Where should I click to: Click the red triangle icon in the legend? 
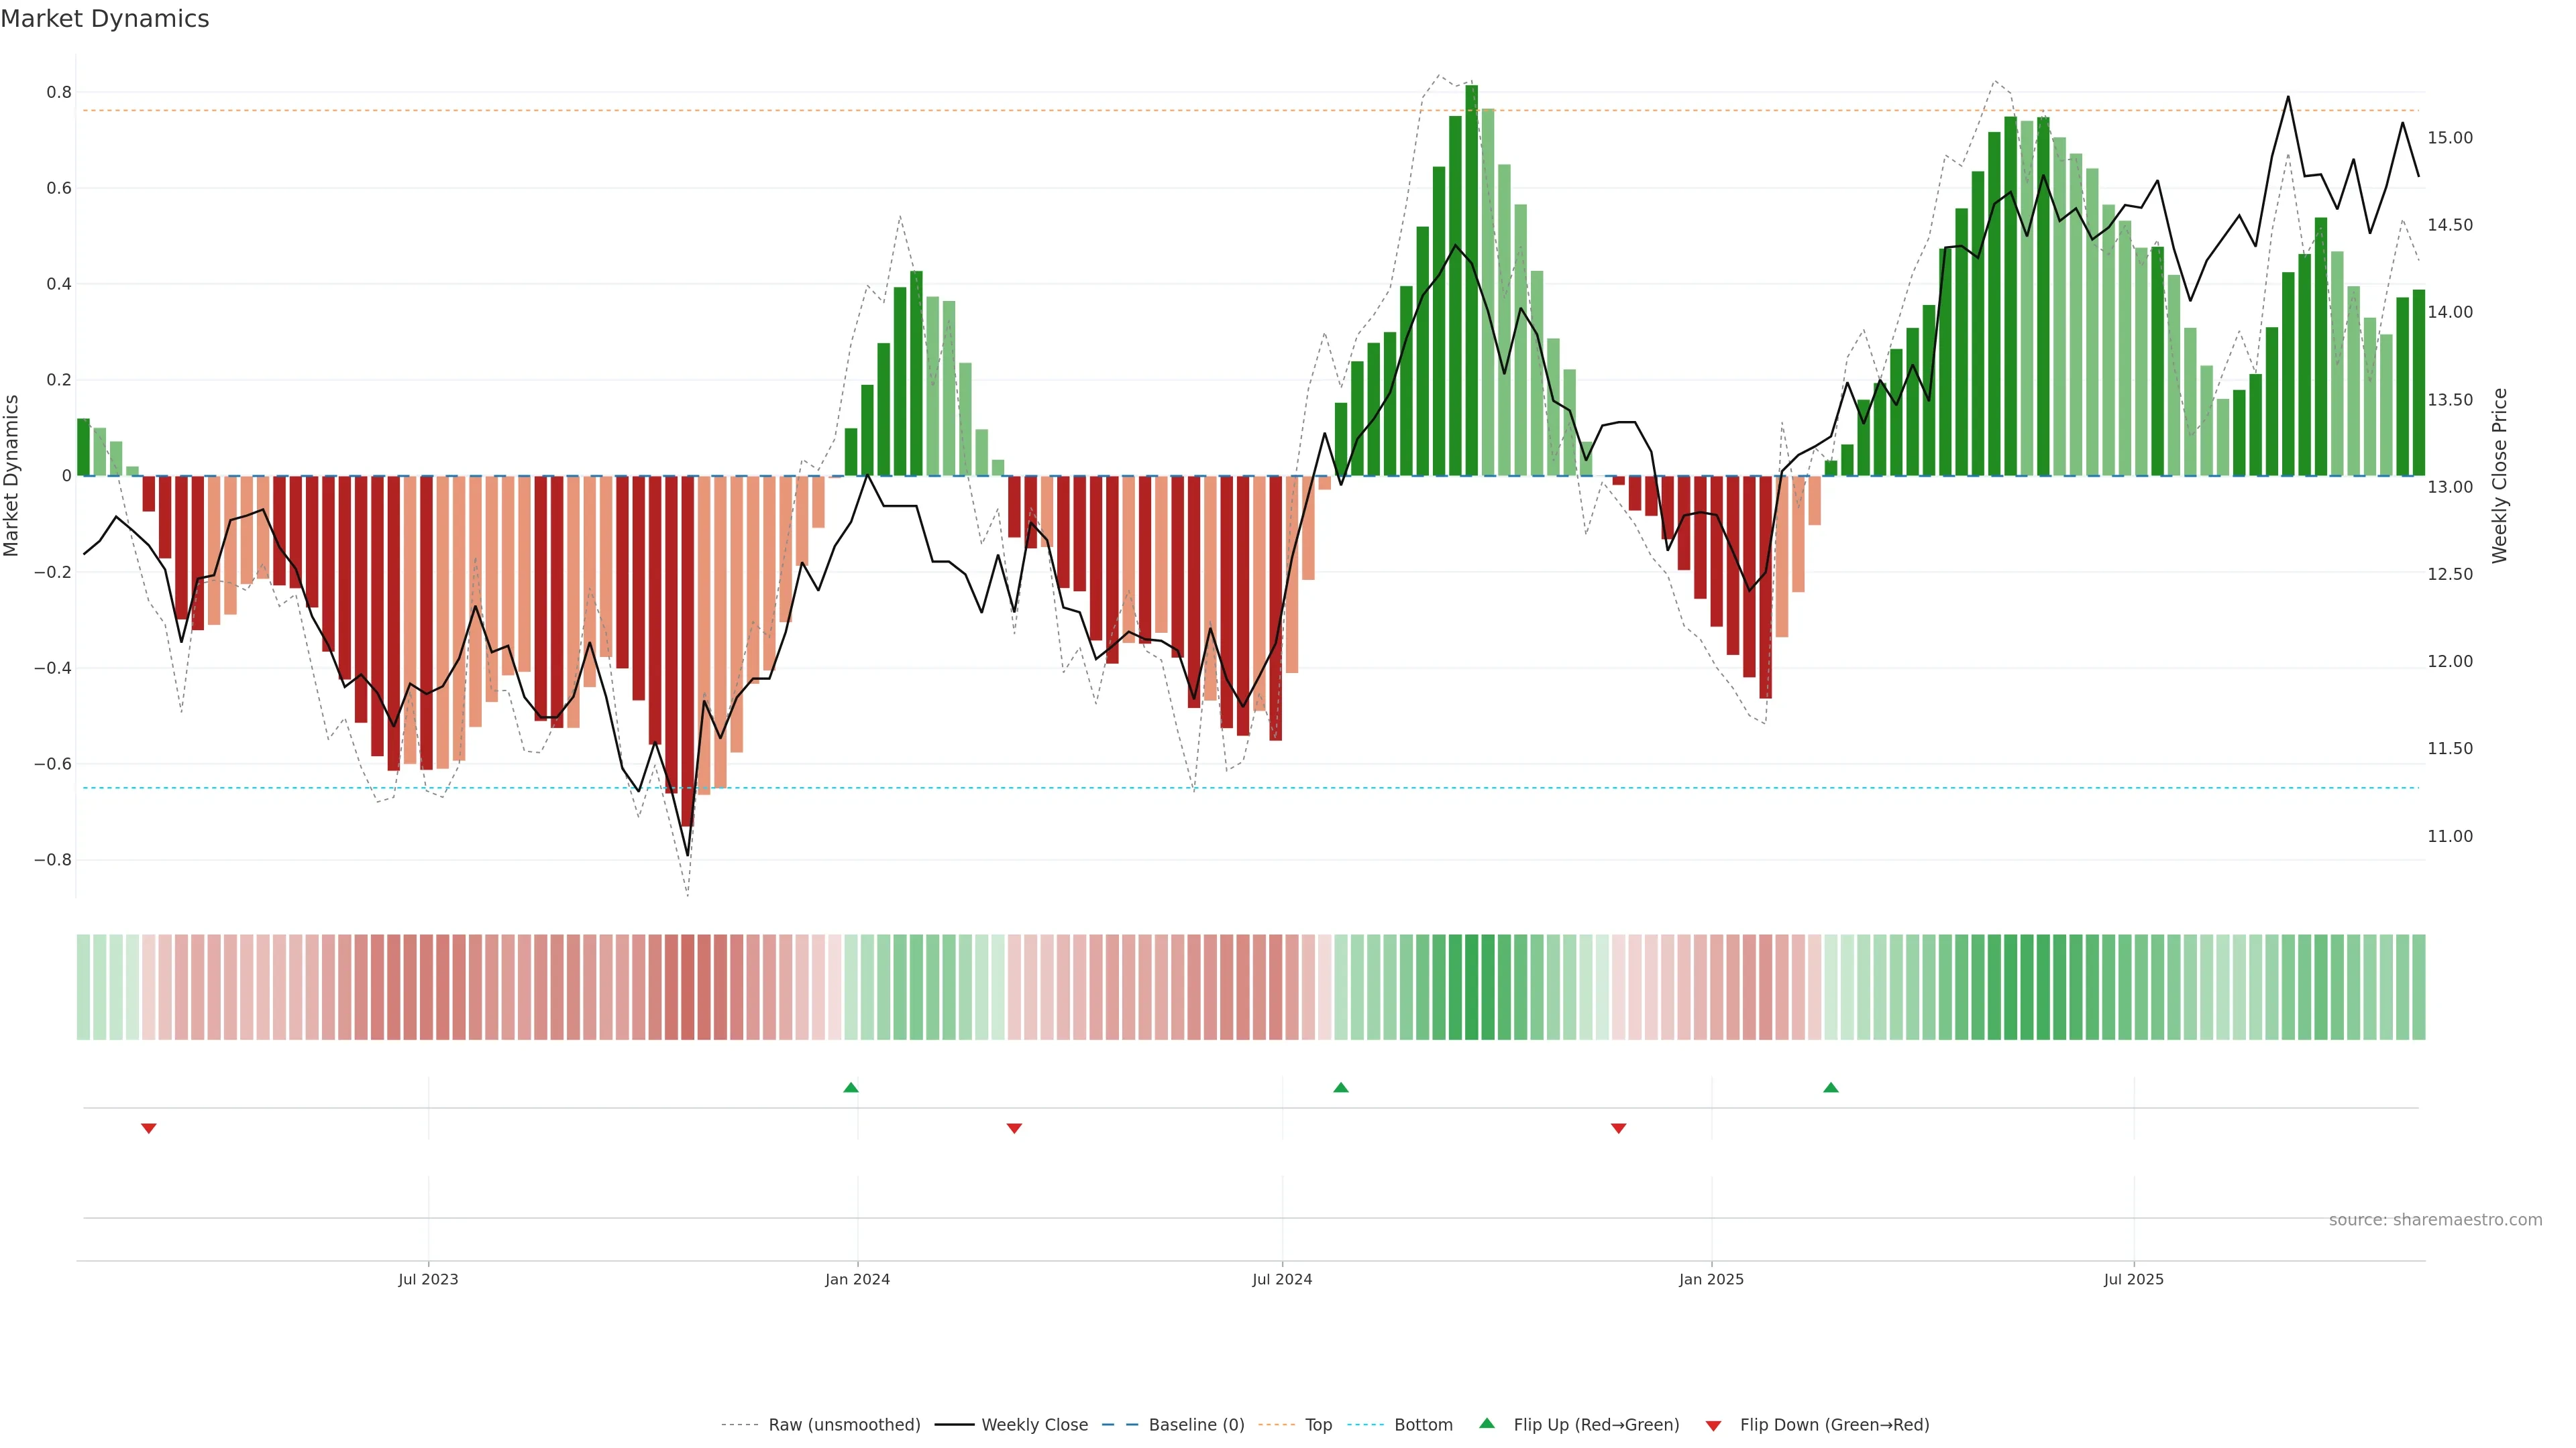click(1713, 1425)
